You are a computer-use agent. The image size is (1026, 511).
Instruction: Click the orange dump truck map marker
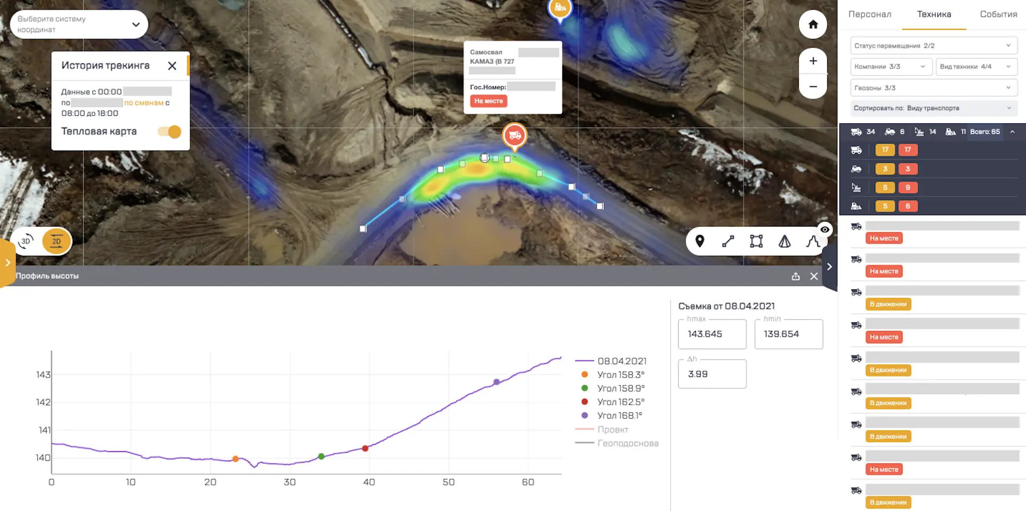(x=515, y=136)
